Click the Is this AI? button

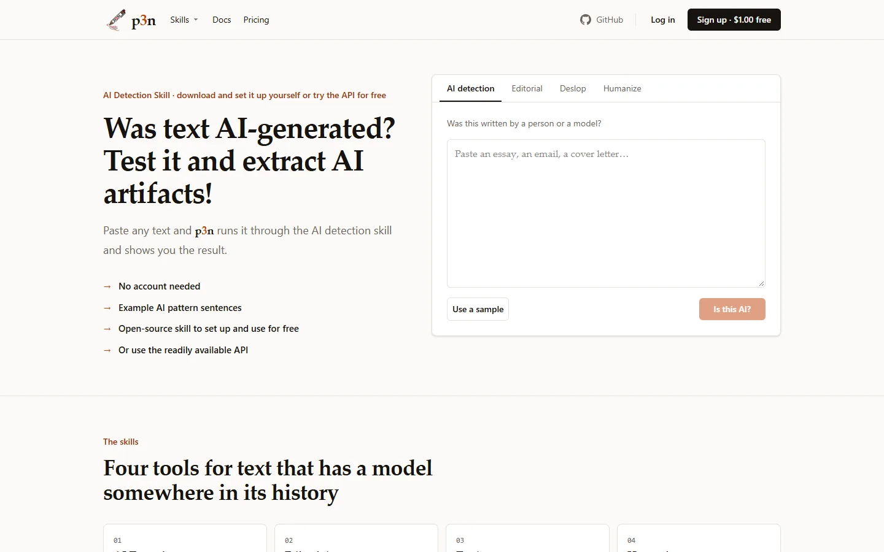tap(732, 309)
